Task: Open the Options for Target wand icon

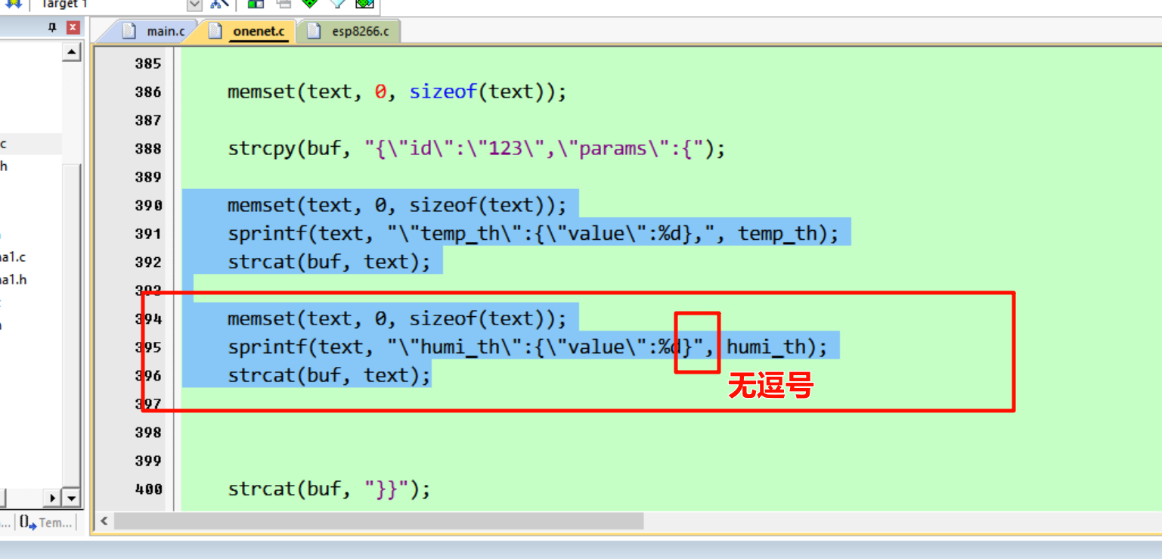Action: (x=219, y=4)
